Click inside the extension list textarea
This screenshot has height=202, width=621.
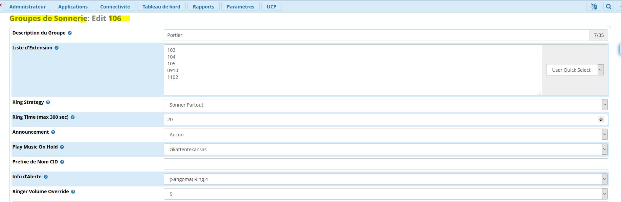pyautogui.click(x=353, y=70)
